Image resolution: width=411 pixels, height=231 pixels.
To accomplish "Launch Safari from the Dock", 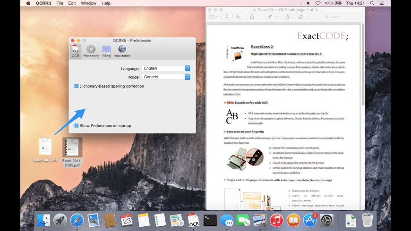I will tap(77, 220).
